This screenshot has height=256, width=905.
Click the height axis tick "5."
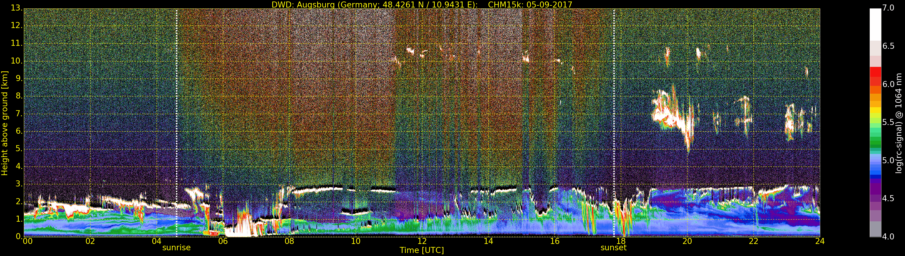click(19, 149)
